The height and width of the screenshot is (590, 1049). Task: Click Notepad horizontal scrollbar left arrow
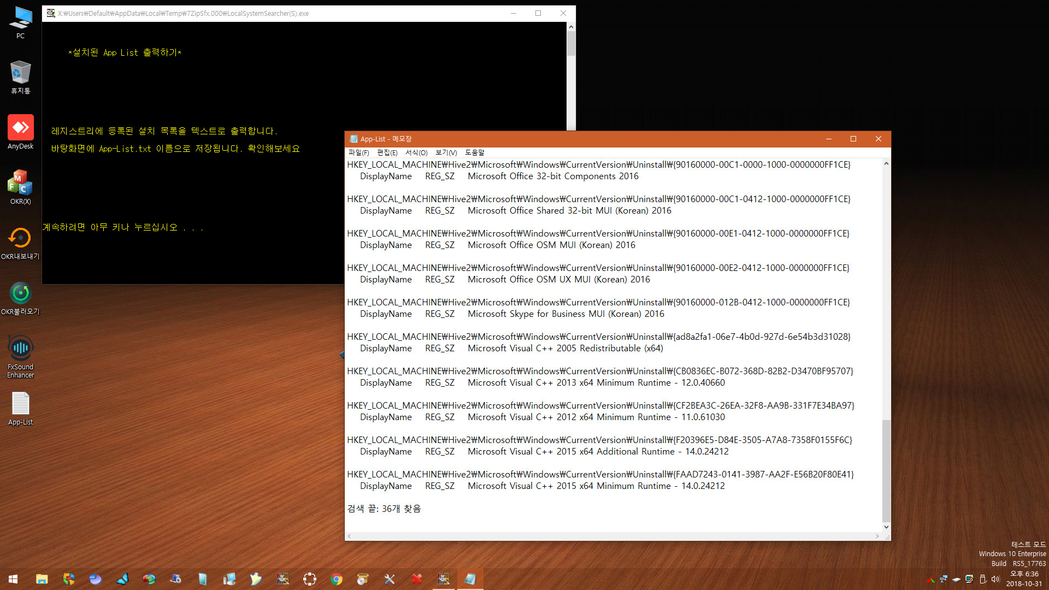pyautogui.click(x=350, y=536)
